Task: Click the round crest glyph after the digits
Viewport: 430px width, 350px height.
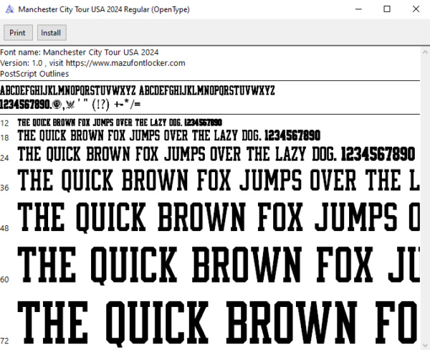Action: click(57, 105)
